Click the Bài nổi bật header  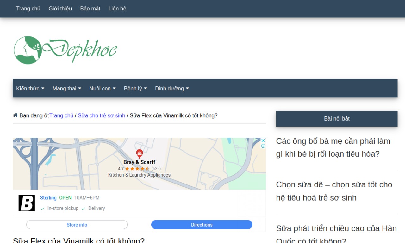[337, 119]
